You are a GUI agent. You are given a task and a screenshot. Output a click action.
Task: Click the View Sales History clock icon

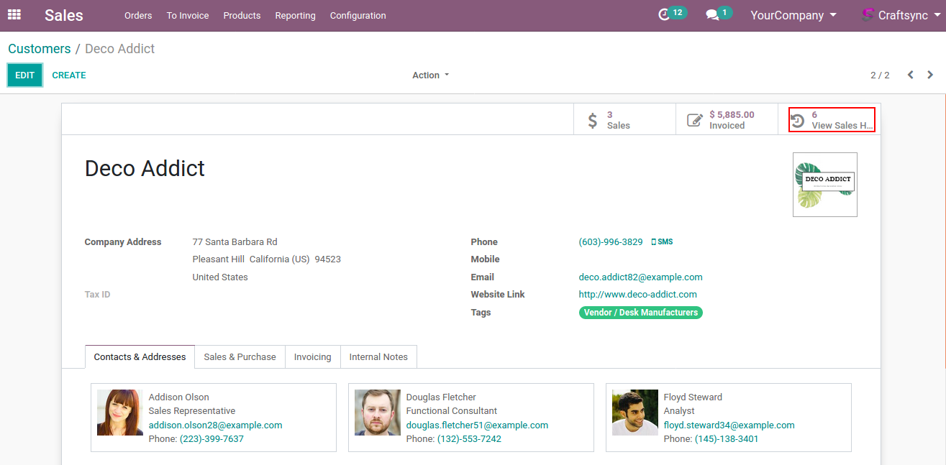pos(797,121)
